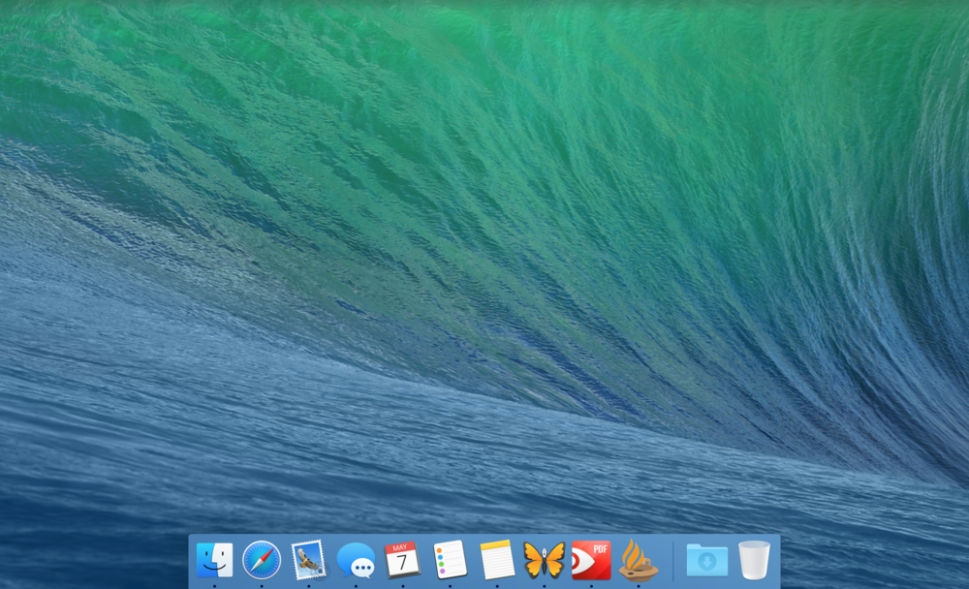The width and height of the screenshot is (969, 589).
Task: Open the yellow Notes app
Action: pos(497,560)
